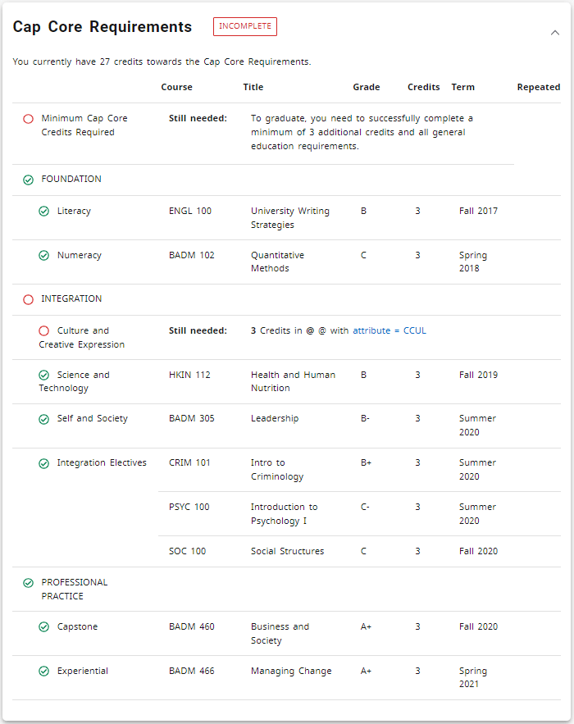The height and width of the screenshot is (724, 574).
Task: Collapse the Cap Core Requirements section chevron
Action: pyautogui.click(x=555, y=33)
